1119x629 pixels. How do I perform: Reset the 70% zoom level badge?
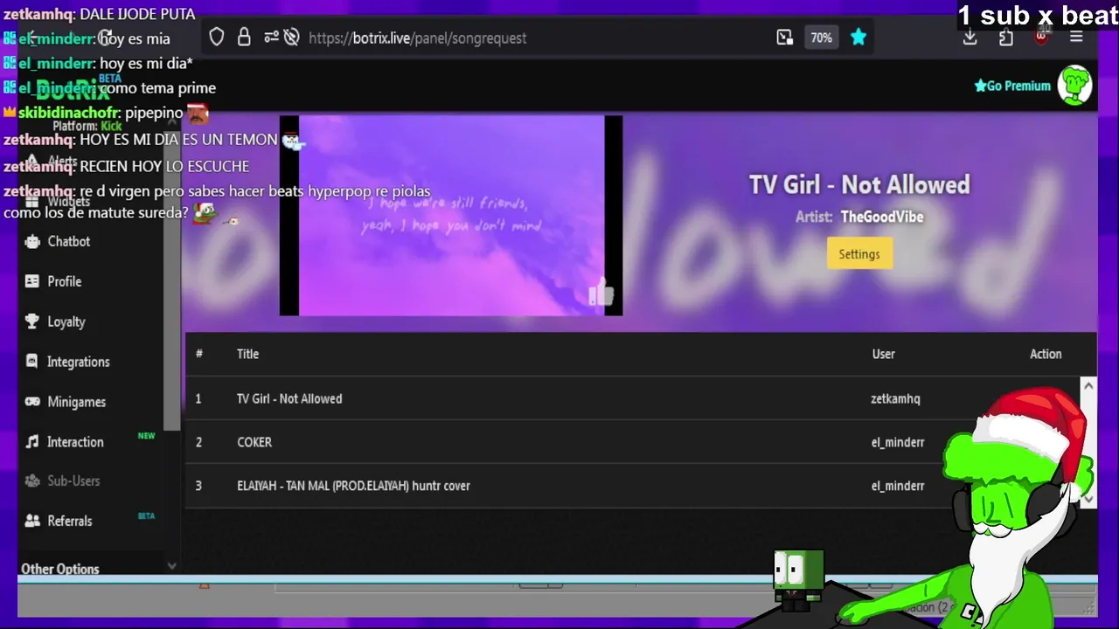pos(821,38)
